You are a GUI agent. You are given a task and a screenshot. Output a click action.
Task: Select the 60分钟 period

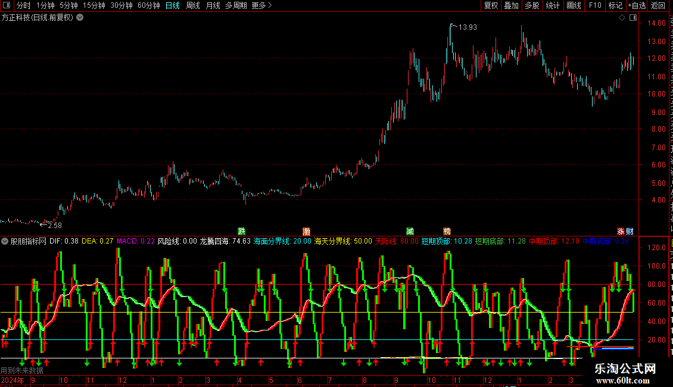click(x=149, y=5)
